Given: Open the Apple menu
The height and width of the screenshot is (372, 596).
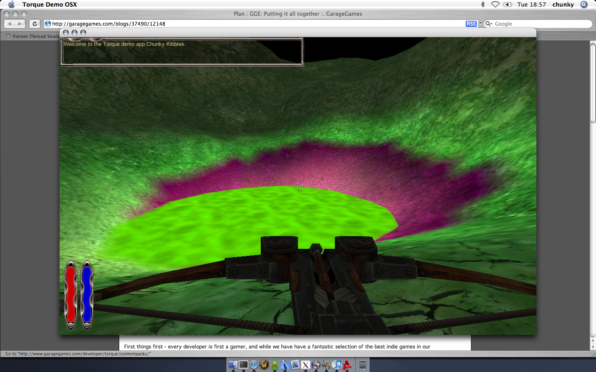Looking at the screenshot, I should 11,5.
